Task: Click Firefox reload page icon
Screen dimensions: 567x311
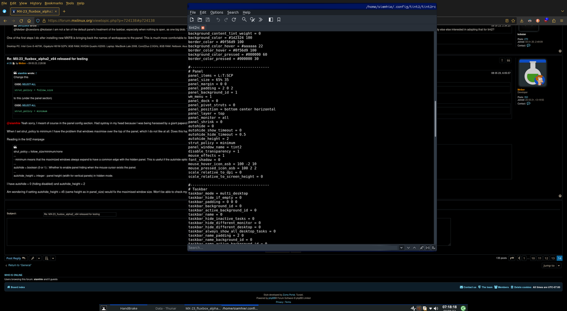Action: point(21,20)
